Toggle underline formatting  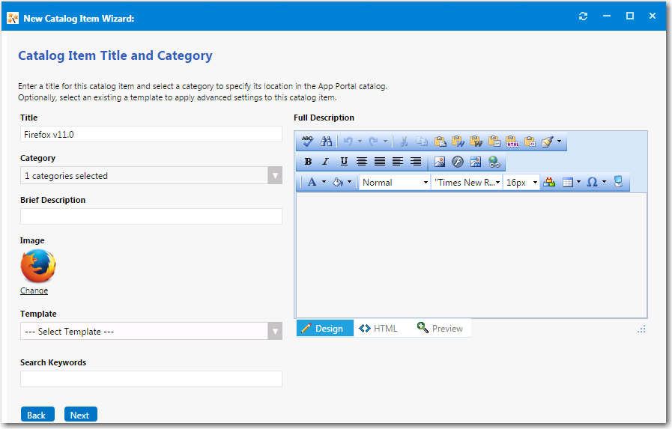(x=344, y=162)
